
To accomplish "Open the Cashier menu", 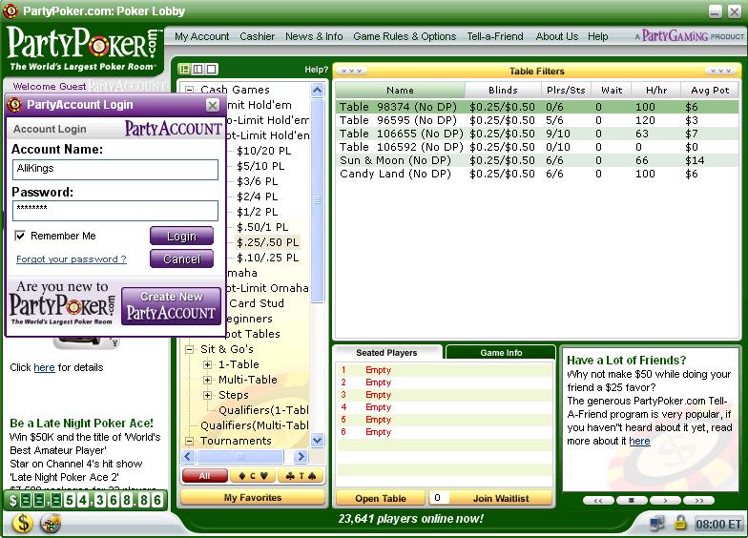I will pyautogui.click(x=258, y=36).
